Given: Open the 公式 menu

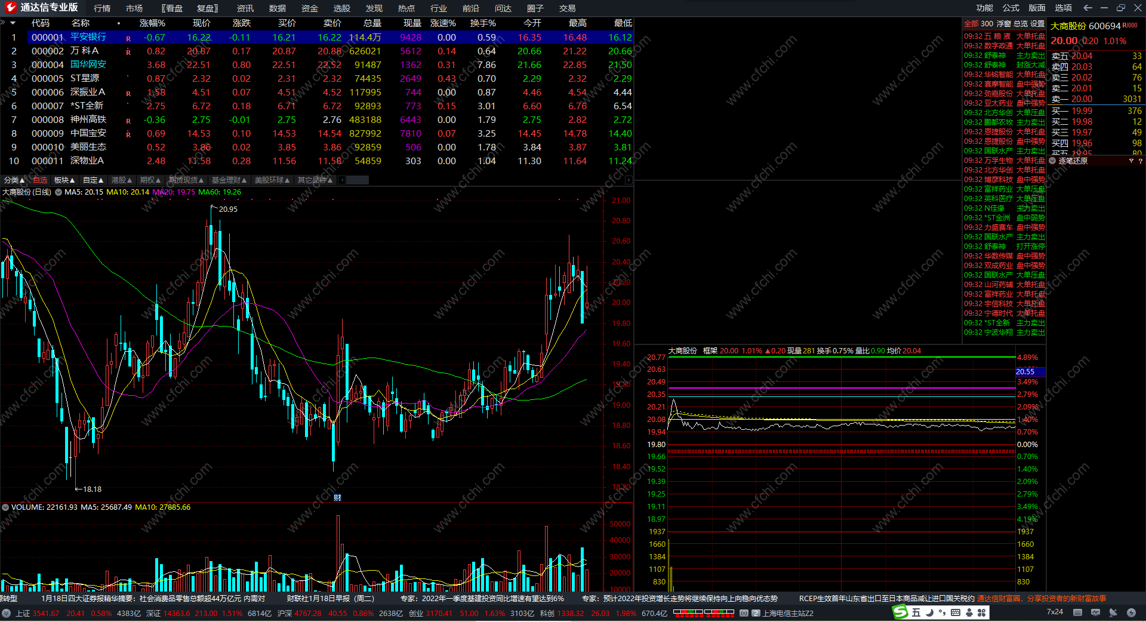Looking at the screenshot, I should [1011, 8].
